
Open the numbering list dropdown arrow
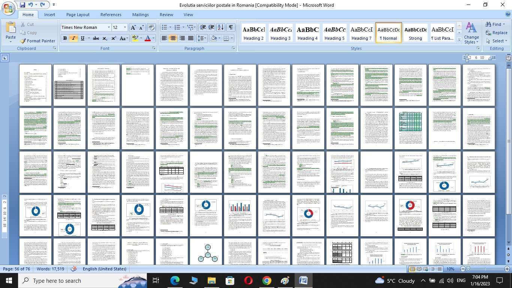(183, 27)
